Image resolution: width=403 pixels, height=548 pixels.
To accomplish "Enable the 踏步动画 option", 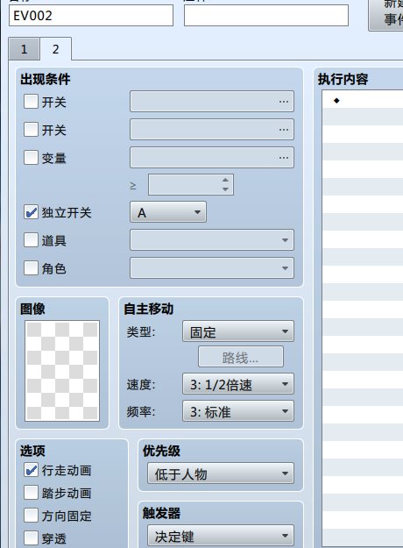I will point(31,493).
